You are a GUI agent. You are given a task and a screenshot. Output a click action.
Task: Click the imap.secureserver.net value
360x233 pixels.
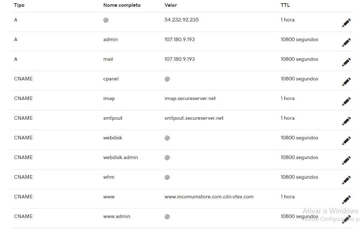point(190,99)
